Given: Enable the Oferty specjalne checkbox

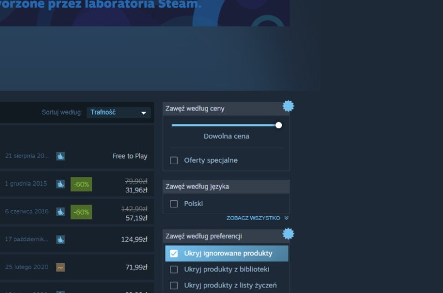Looking at the screenshot, I should (174, 160).
